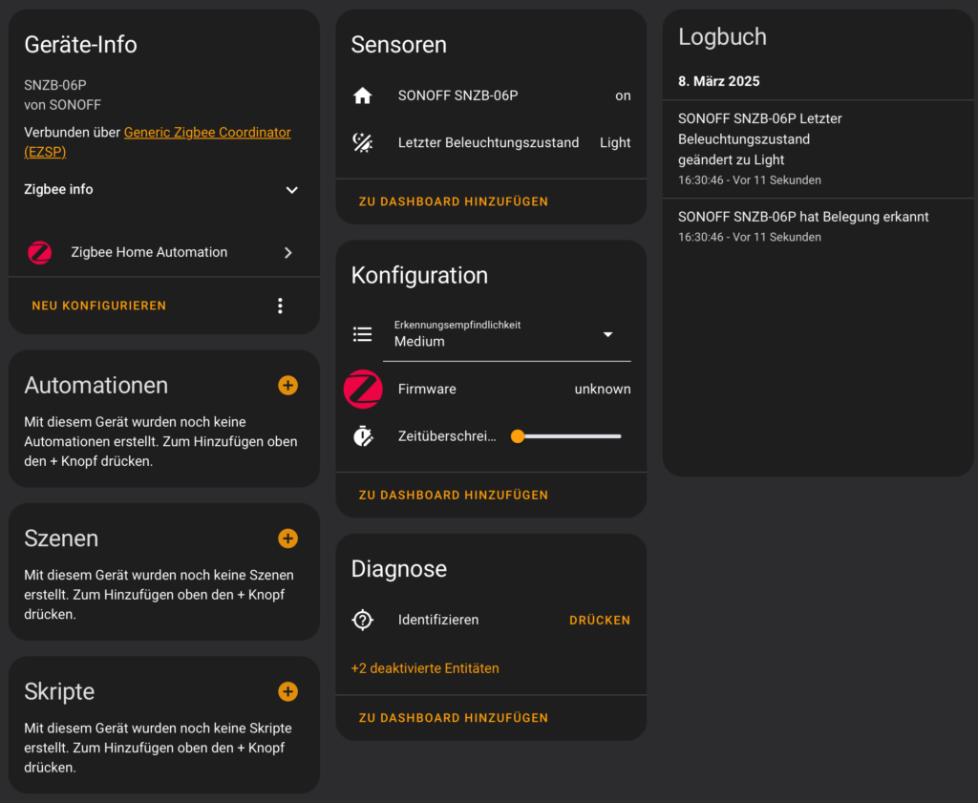Click ZU DASHBOARD HINZUFÜGEN under Diagnose
Image resolution: width=978 pixels, height=803 pixels.
click(454, 717)
